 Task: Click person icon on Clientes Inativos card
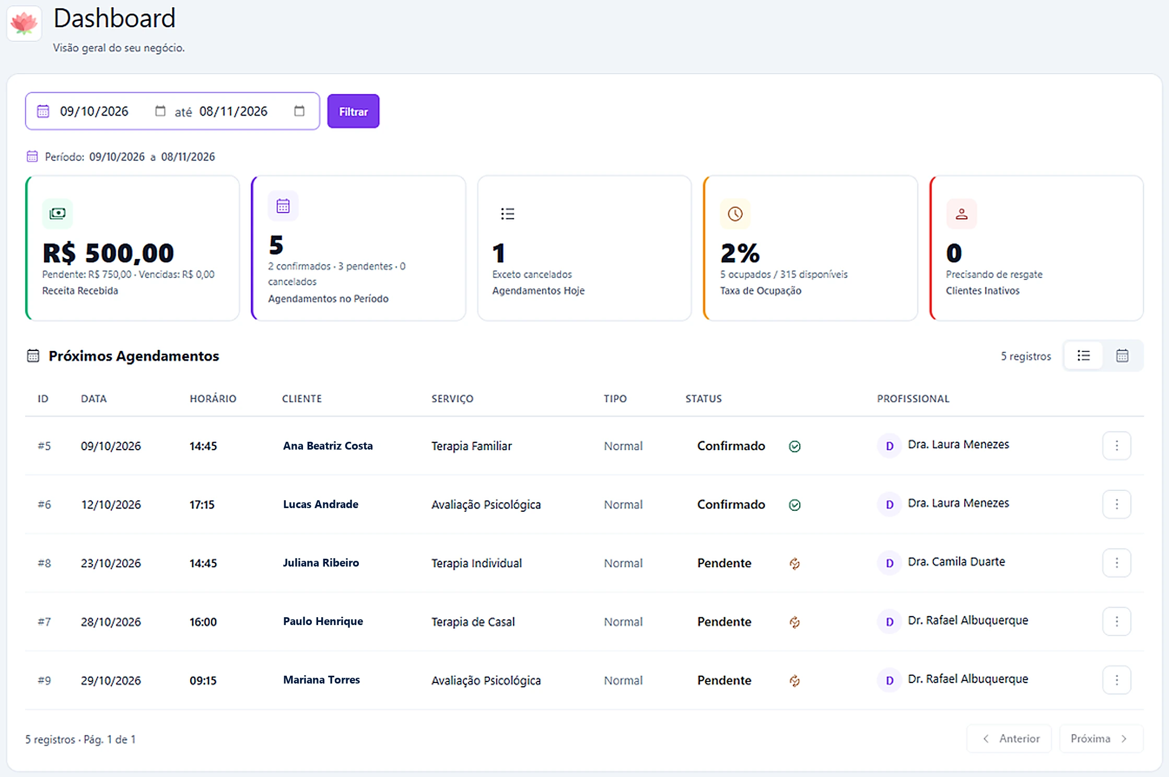coord(962,214)
